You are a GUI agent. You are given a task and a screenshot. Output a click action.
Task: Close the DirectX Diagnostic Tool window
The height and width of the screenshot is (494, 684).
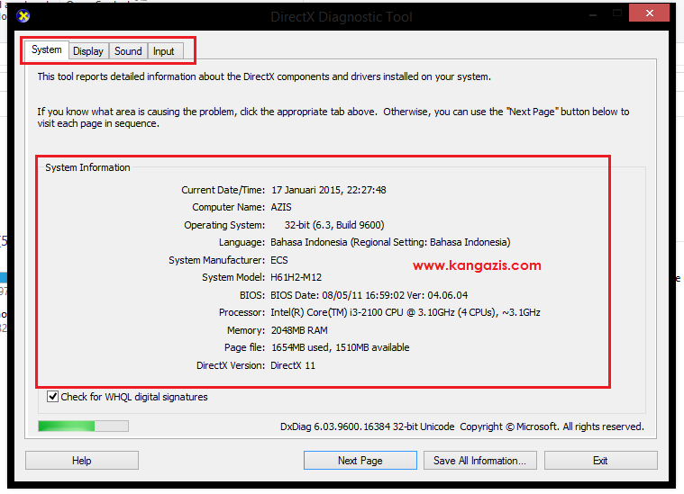[x=649, y=13]
